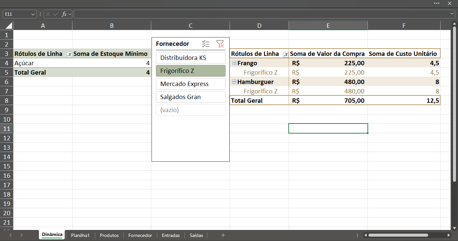The height and width of the screenshot is (241, 458).
Task: Select Salgados Gran in slicer
Action: point(191,97)
